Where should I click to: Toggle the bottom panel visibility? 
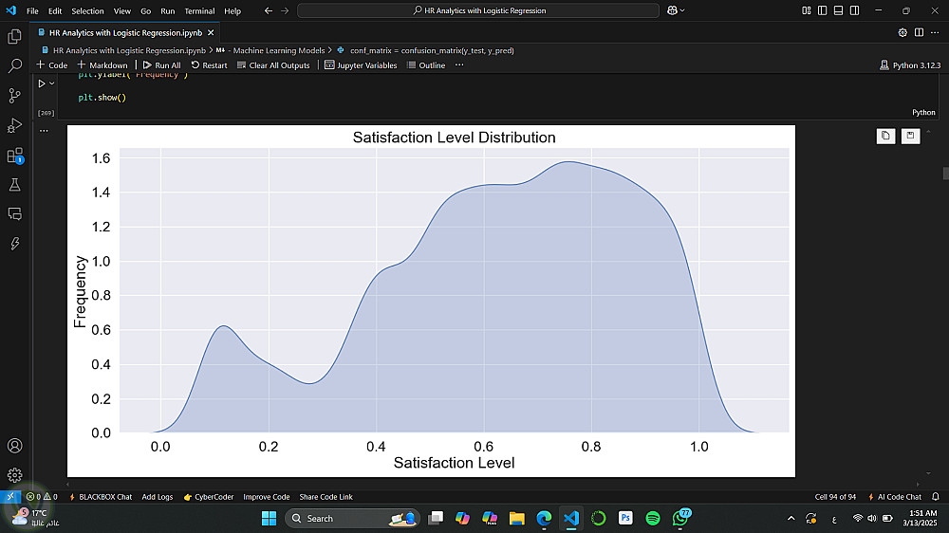pos(838,10)
